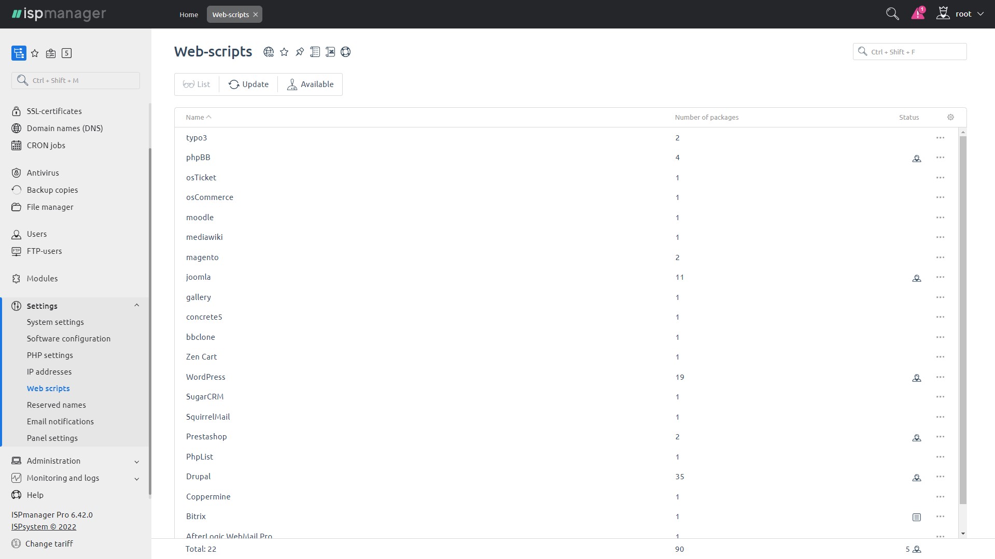Image resolution: width=995 pixels, height=559 pixels.
Task: Open three-dot menu for moodle row
Action: pos(940,218)
